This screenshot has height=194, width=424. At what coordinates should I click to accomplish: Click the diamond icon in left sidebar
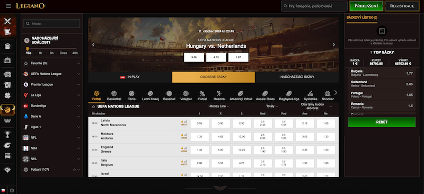click(x=7, y=170)
